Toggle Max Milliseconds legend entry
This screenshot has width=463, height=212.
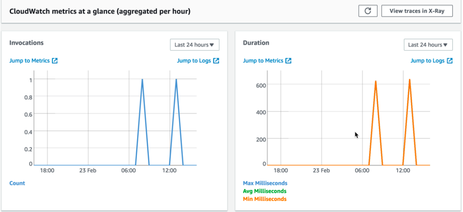(x=265, y=183)
